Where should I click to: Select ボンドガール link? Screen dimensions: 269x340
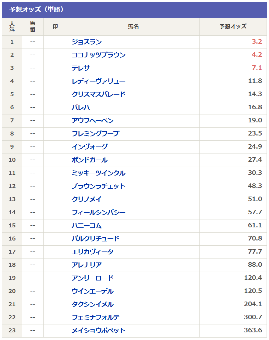tap(90, 160)
